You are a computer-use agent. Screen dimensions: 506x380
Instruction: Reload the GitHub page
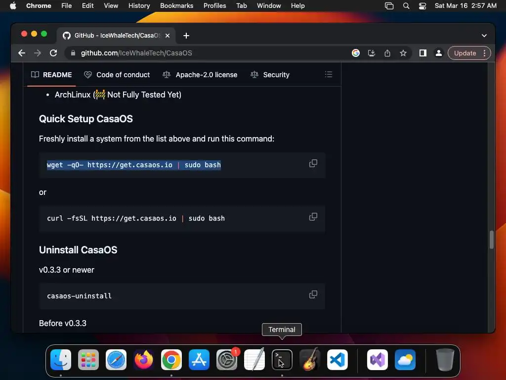click(53, 53)
